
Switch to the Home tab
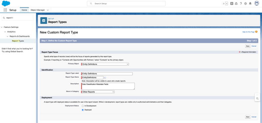pyautogui.click(x=24, y=10)
